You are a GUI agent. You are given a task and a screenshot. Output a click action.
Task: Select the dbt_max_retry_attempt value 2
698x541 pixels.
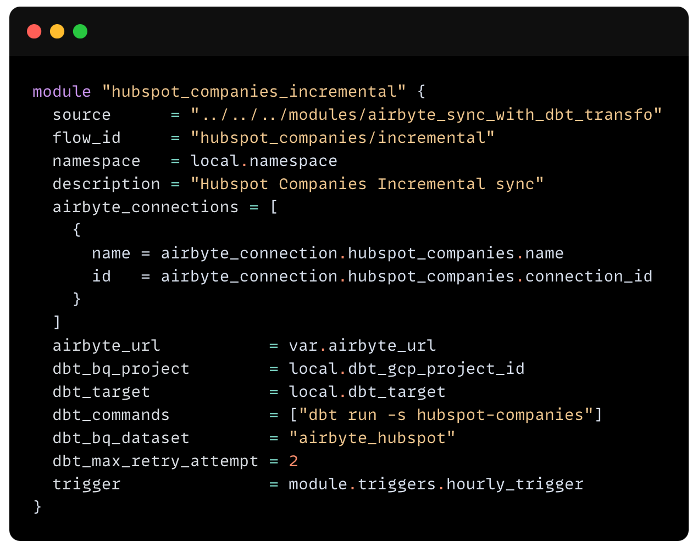click(293, 461)
